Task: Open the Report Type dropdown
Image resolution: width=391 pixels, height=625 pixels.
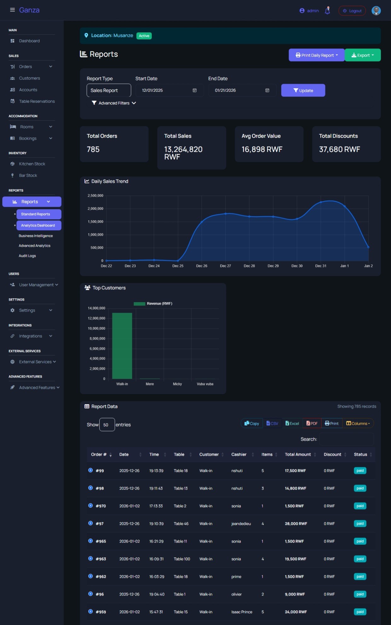Action: 109,90
